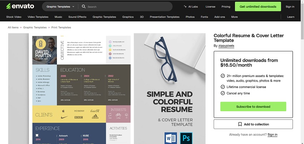The height and width of the screenshot is (144, 304).
Task: Click the checkmark beside 21+ million premium assets
Action: point(222,76)
